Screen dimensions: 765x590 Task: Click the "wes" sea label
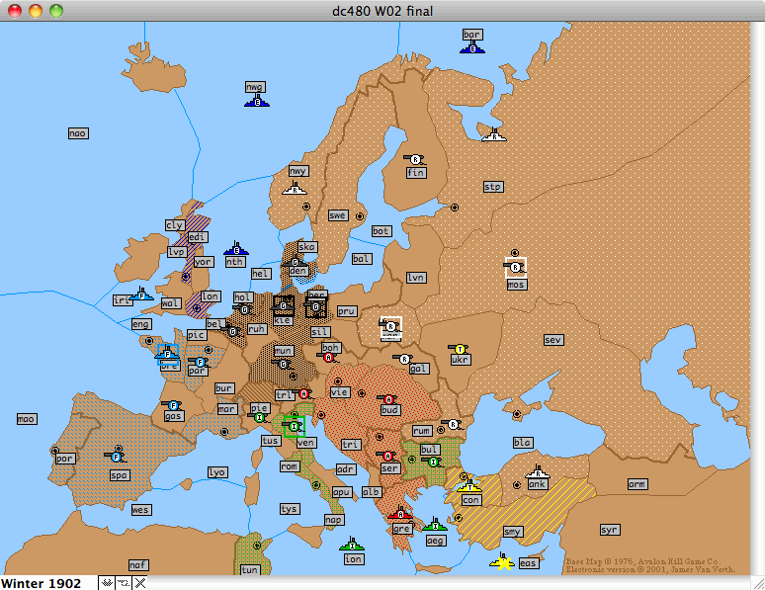pyautogui.click(x=141, y=510)
